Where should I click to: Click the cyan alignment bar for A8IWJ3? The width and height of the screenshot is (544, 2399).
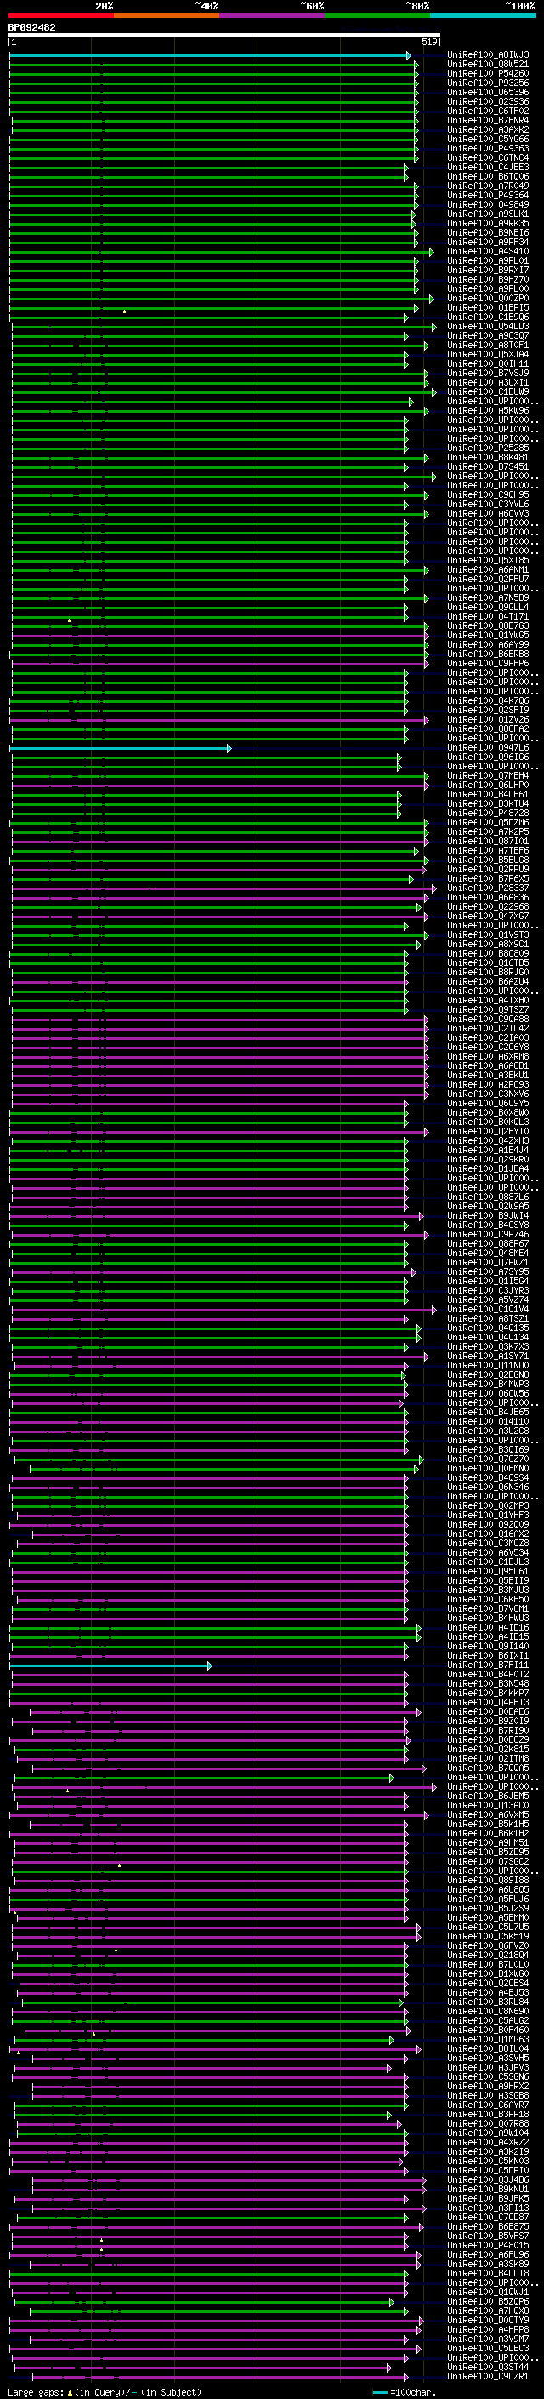[x=209, y=56]
